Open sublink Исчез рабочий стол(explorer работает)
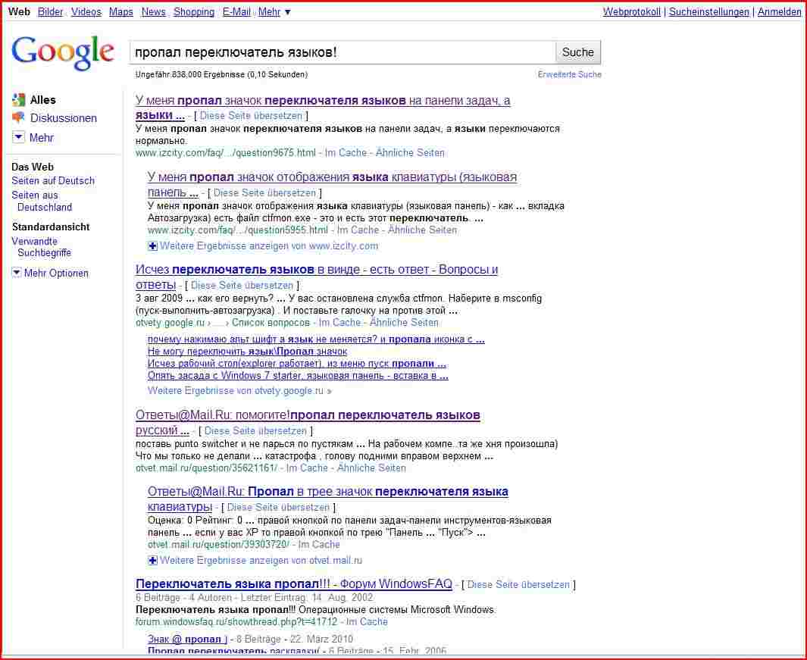The height and width of the screenshot is (660, 807). [x=297, y=364]
